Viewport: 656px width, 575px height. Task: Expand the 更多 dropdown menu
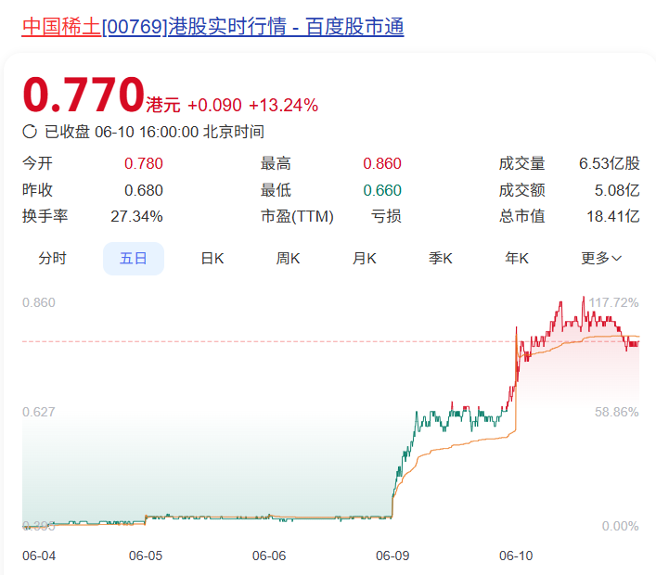[601, 259]
